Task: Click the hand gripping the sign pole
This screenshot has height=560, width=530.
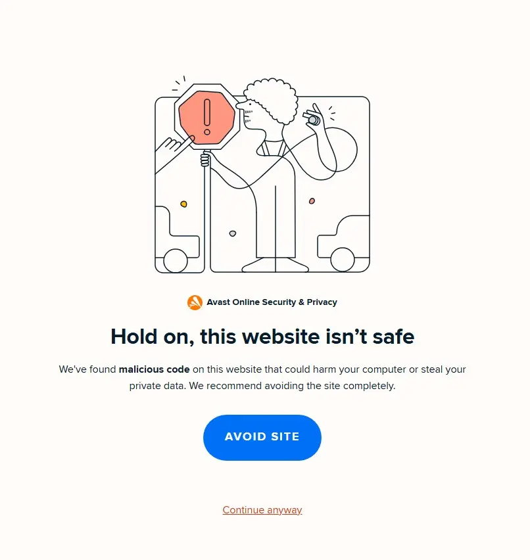Action: 205,159
